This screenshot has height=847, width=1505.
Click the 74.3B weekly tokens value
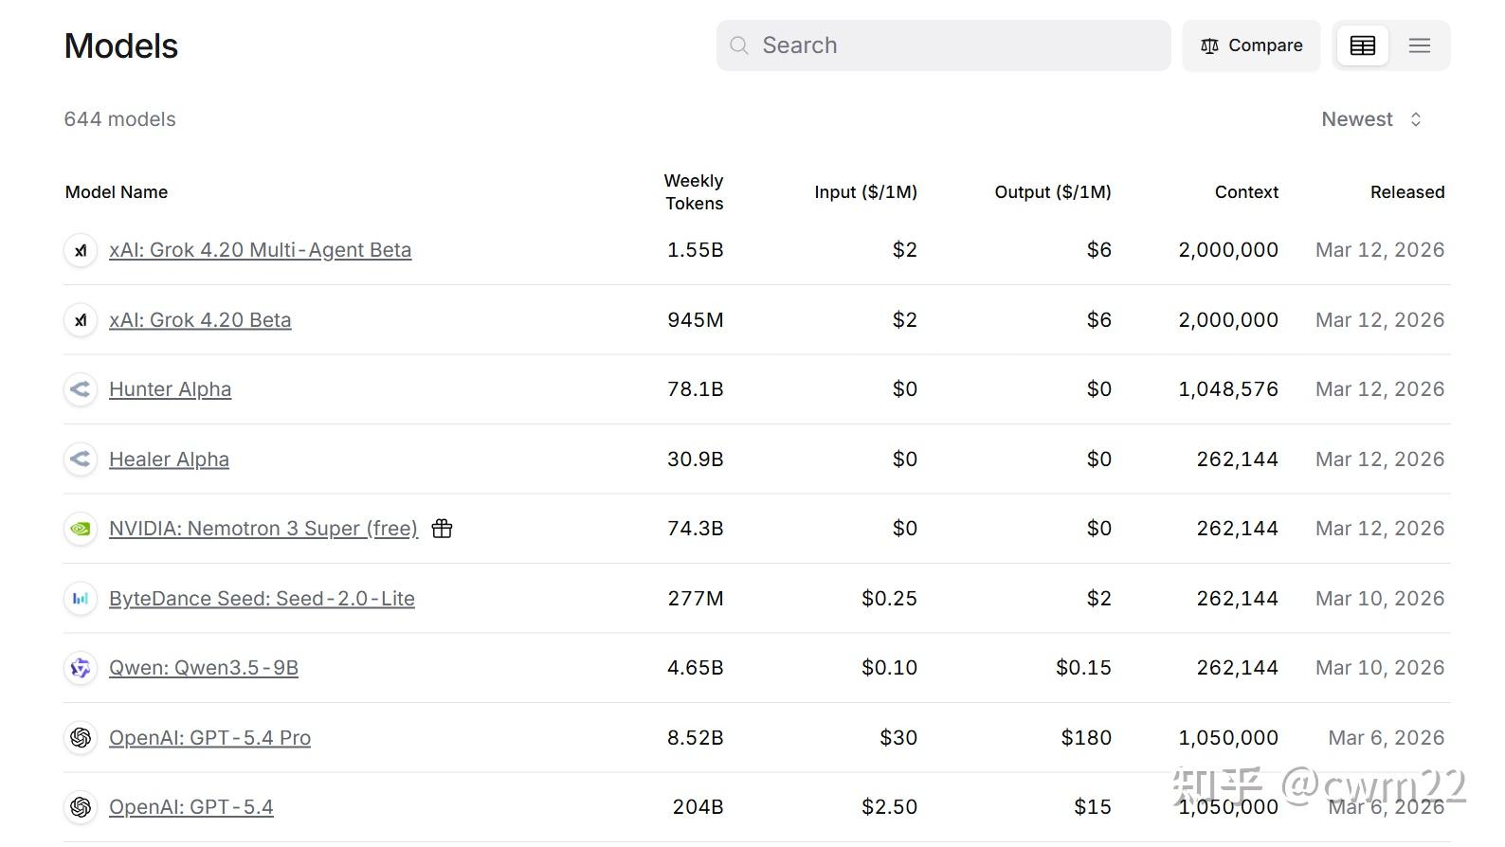[x=696, y=529]
